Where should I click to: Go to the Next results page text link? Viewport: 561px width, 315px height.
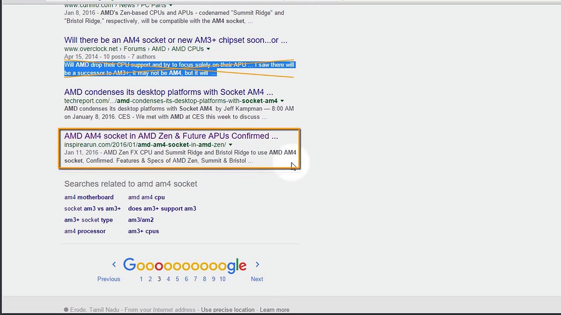pyautogui.click(x=257, y=279)
